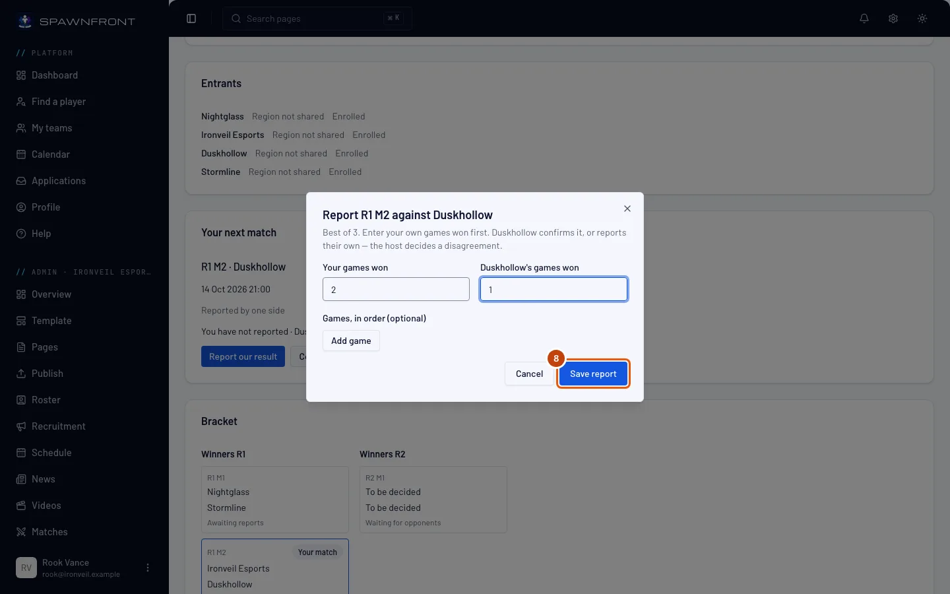
Task: Click the News newspaper icon
Action: click(21, 479)
